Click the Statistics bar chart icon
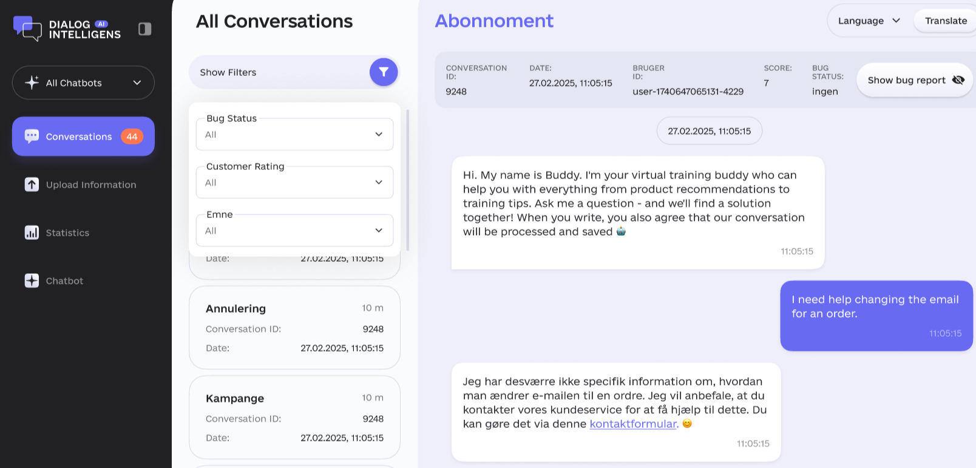Image resolution: width=976 pixels, height=468 pixels. pos(32,232)
